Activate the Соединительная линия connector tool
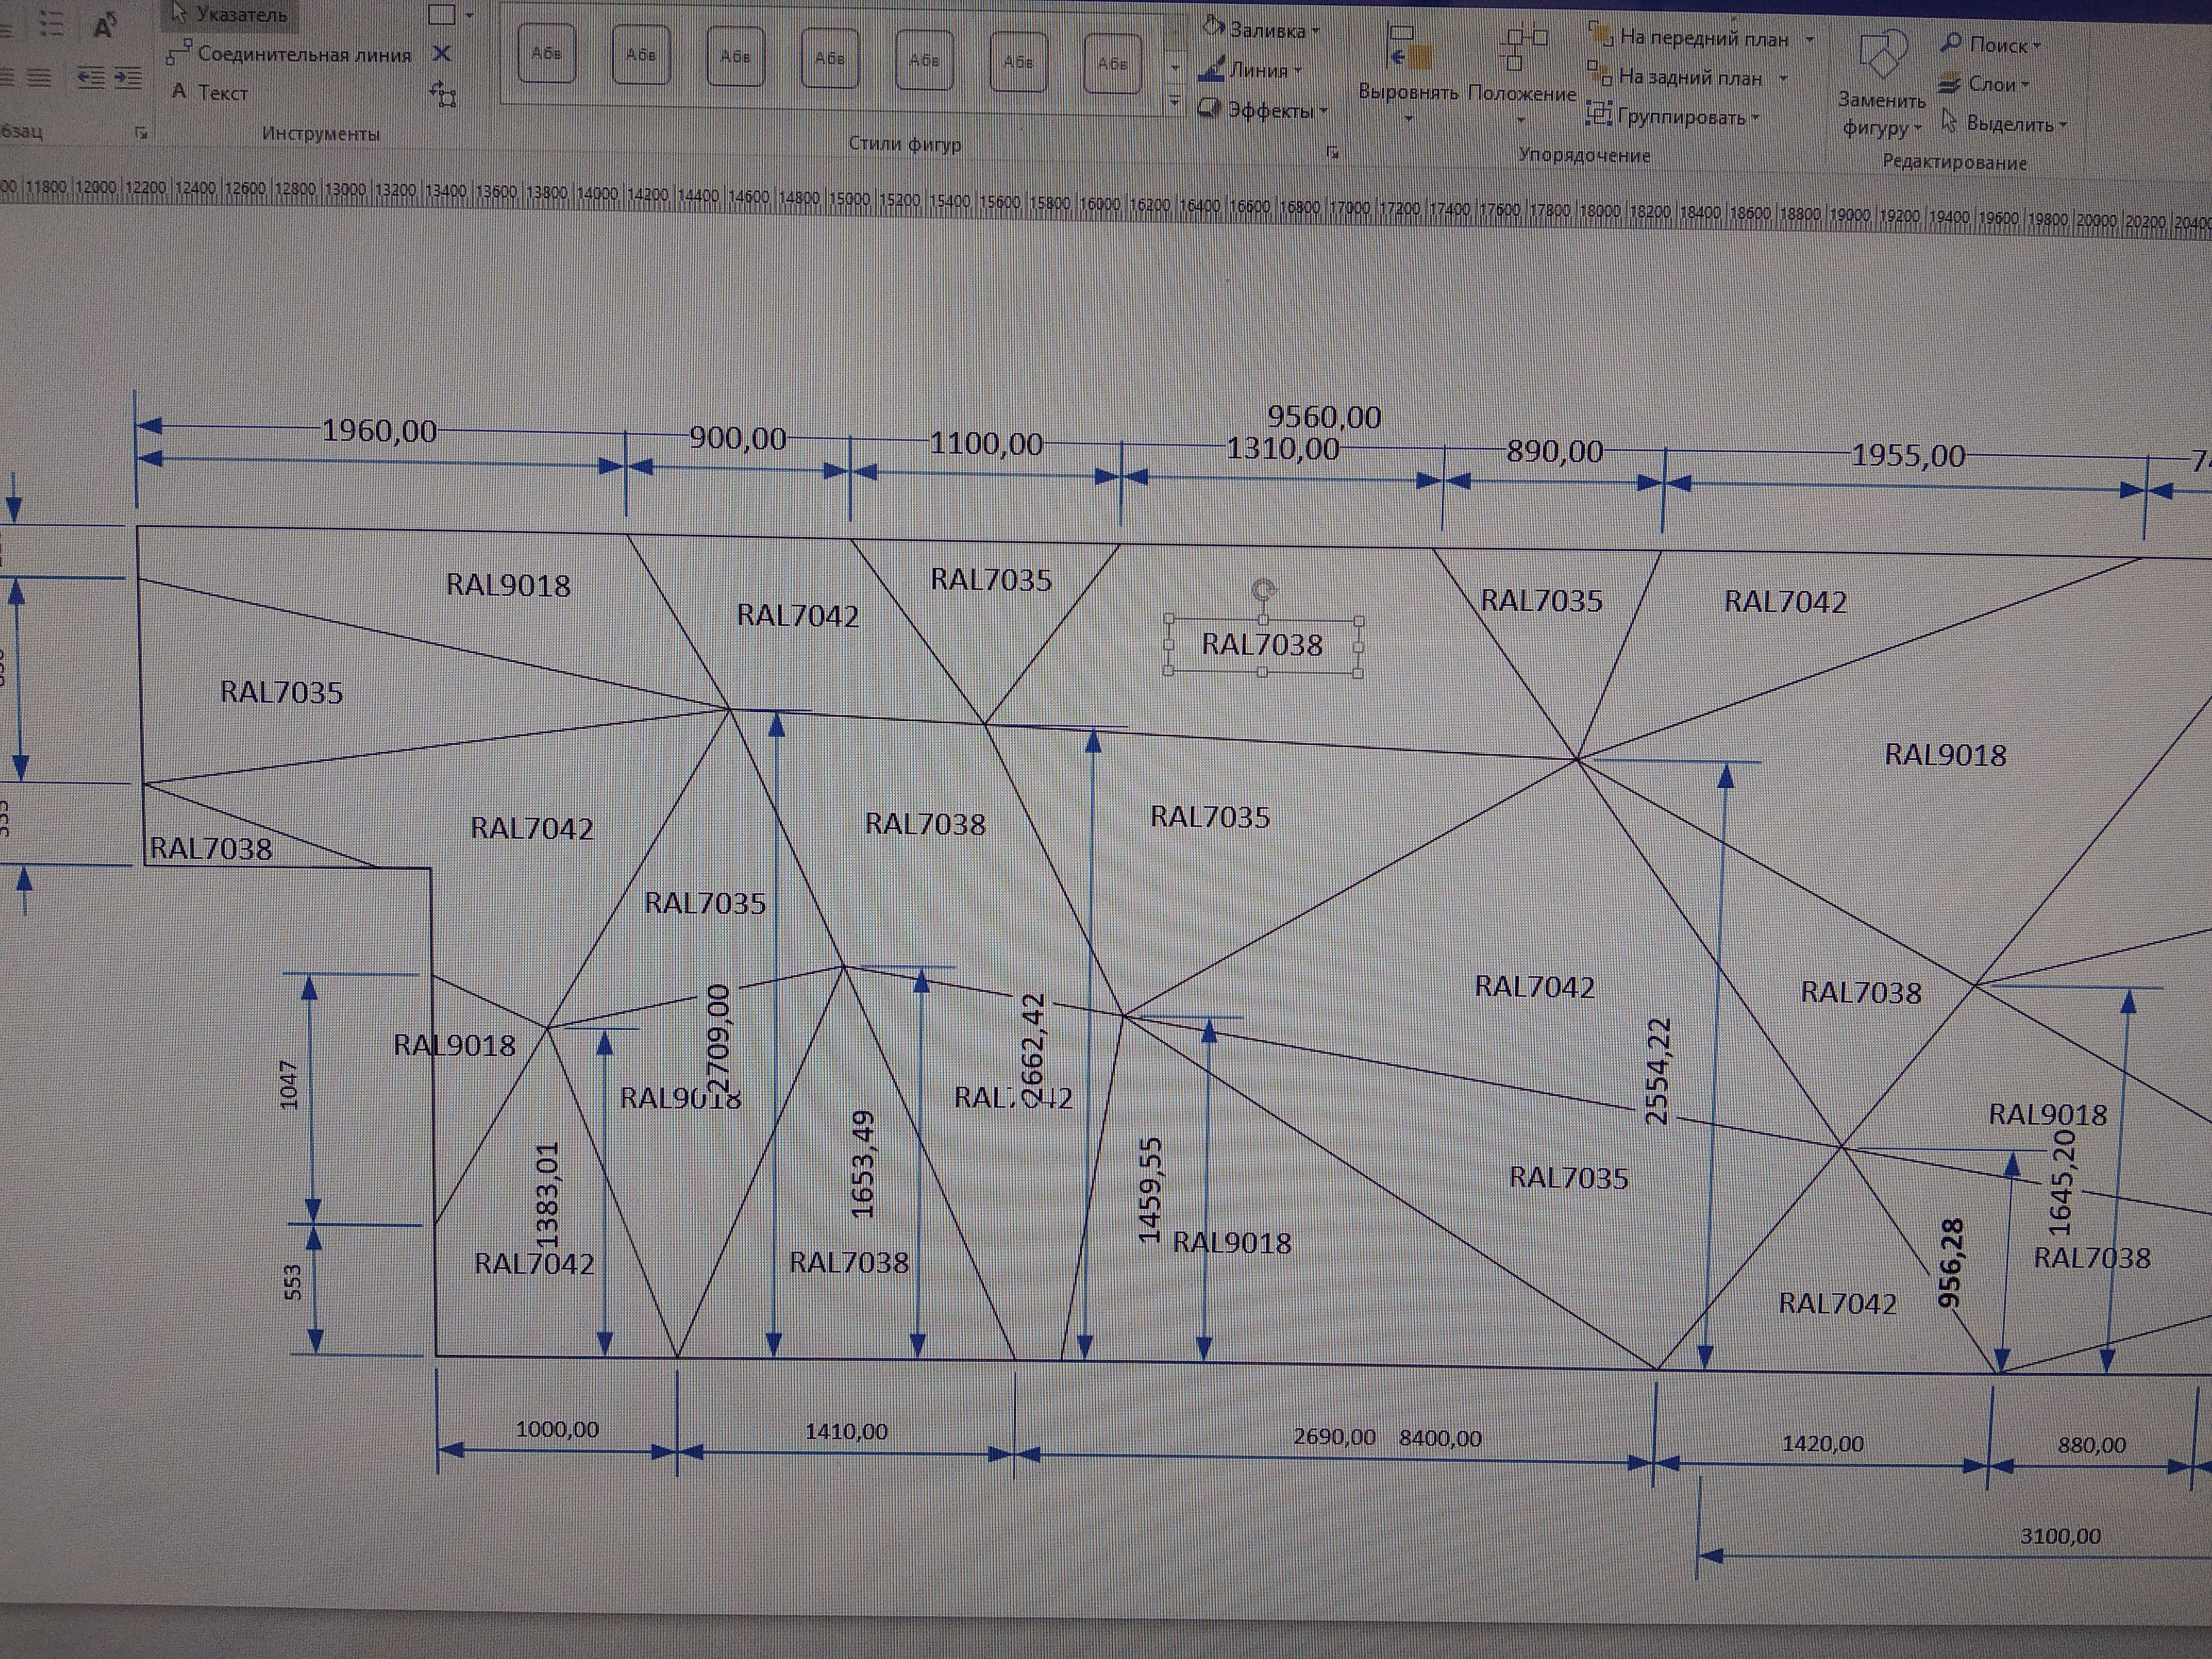 290,54
